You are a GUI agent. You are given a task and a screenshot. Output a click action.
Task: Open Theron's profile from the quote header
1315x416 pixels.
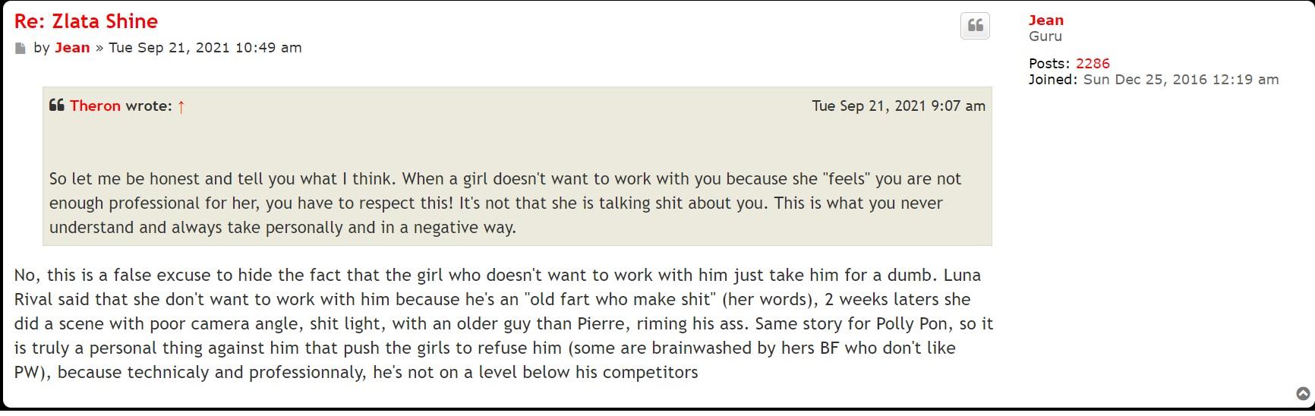tap(95, 106)
